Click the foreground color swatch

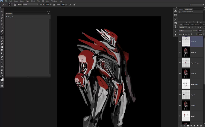coord(1,78)
